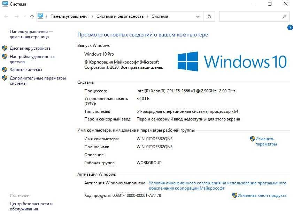Viewport: 293px width, 217px height.
Task: Click the processor value 'Intel(R) Xeon(R) CPU E5-2666 v3'
Action: pos(186,91)
